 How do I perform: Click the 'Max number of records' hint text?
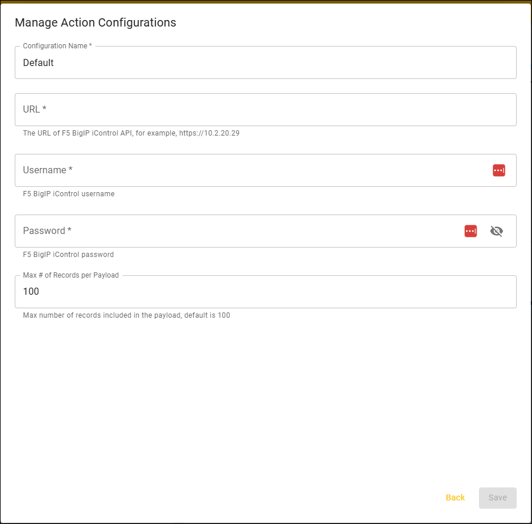tap(126, 315)
